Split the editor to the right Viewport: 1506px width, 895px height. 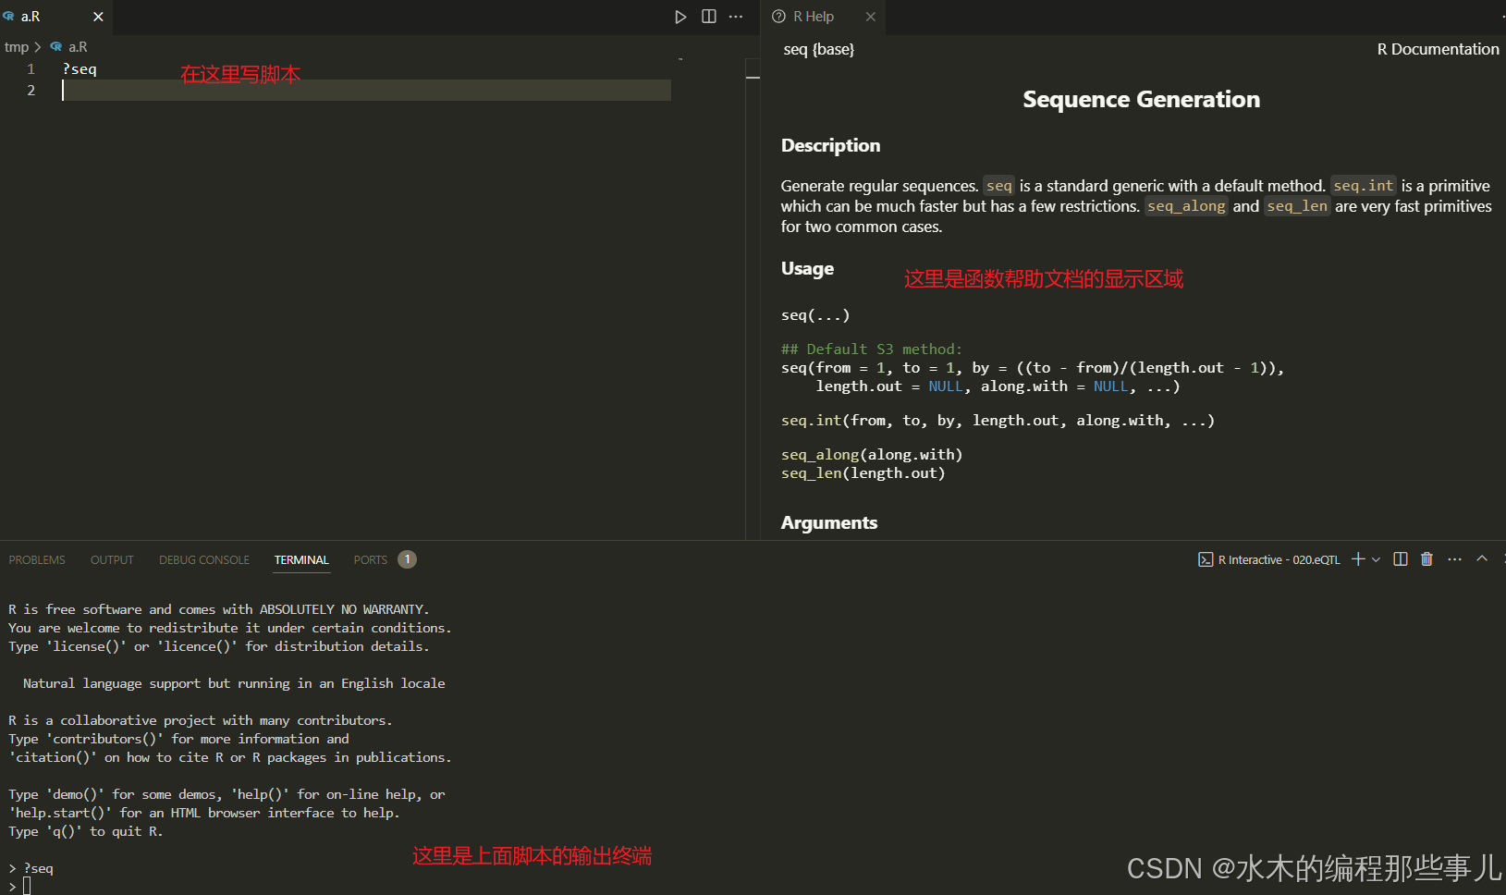click(x=709, y=17)
